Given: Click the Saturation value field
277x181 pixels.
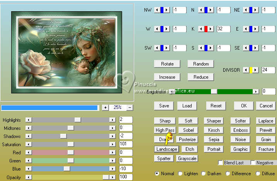Looking at the screenshot, I should point(126,144).
